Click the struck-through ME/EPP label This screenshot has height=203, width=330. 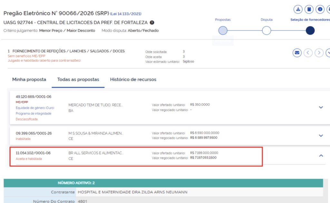22,102
